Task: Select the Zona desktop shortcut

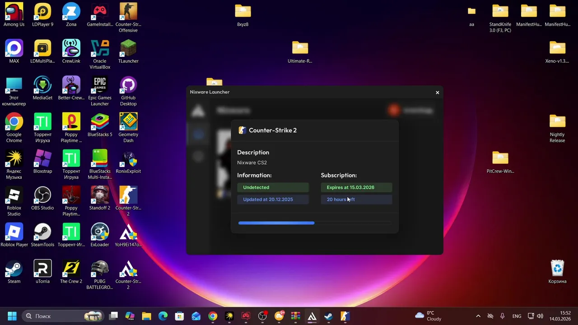Action: click(x=71, y=15)
